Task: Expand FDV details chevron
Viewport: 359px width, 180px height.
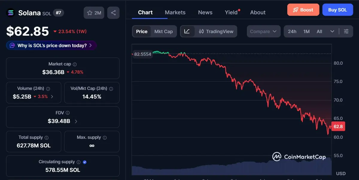Action: [76, 121]
